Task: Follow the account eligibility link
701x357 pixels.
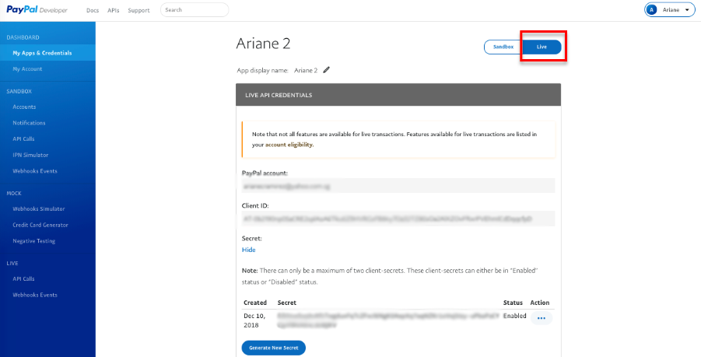Action: (289, 145)
